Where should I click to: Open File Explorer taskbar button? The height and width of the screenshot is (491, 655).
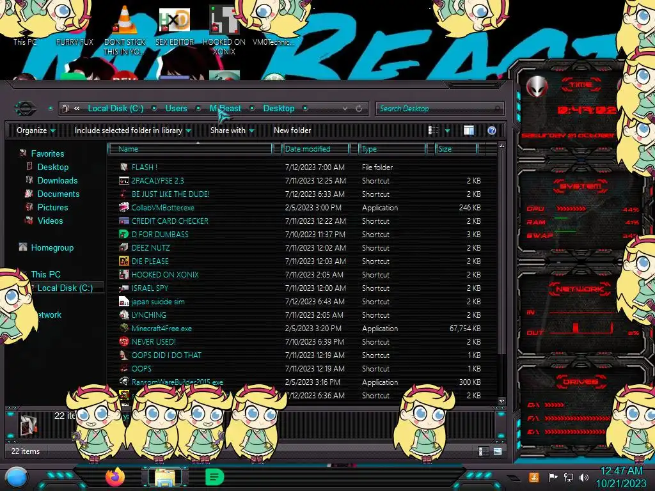[x=165, y=477]
